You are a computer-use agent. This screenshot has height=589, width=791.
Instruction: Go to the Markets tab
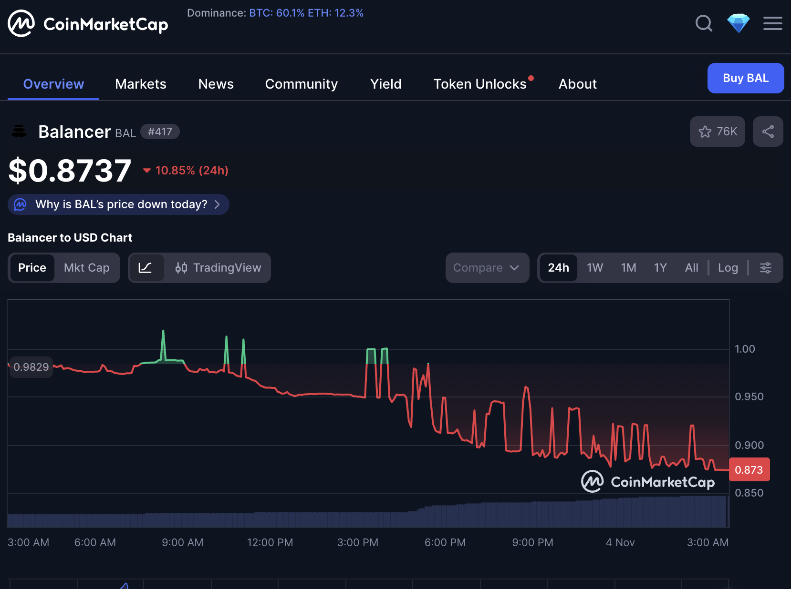pos(141,84)
